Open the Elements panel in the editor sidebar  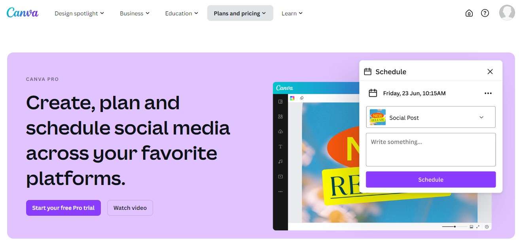coord(280,116)
